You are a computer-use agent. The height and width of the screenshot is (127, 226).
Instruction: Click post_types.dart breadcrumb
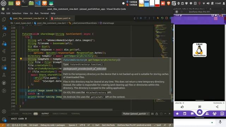pyautogui.click(x=23, y=23)
